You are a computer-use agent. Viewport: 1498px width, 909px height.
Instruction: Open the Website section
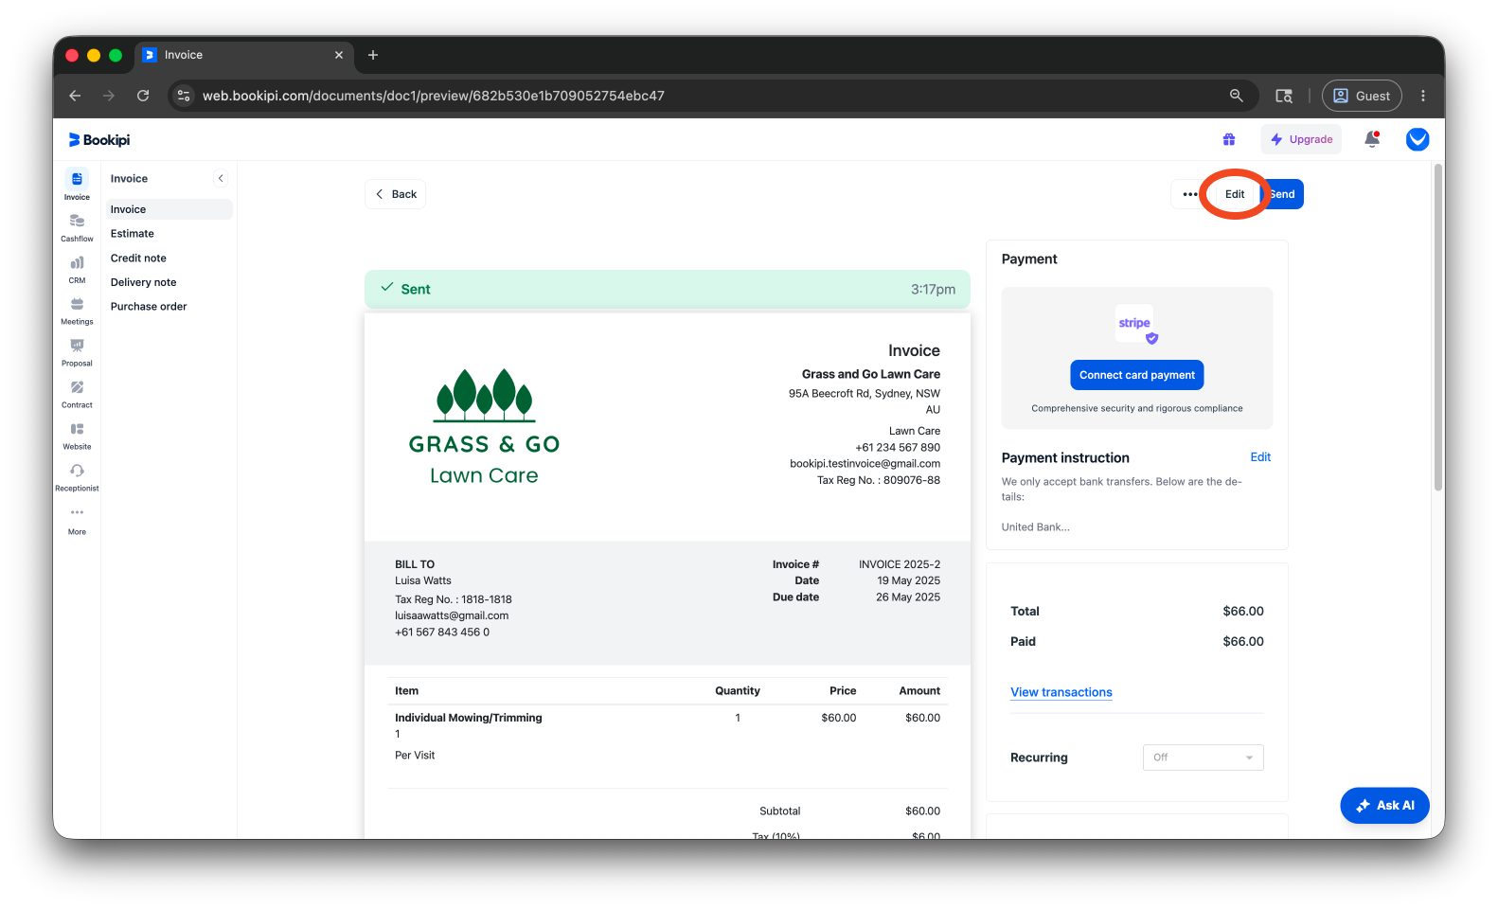point(77,436)
